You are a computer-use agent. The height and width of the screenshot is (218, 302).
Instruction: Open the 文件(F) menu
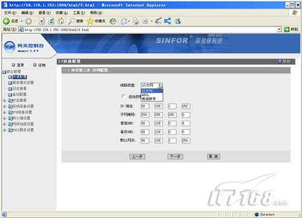10,13
